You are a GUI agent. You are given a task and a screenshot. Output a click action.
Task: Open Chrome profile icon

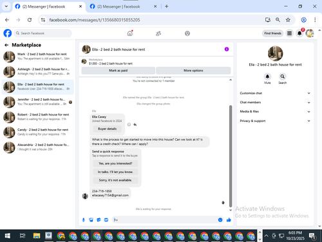point(303,20)
